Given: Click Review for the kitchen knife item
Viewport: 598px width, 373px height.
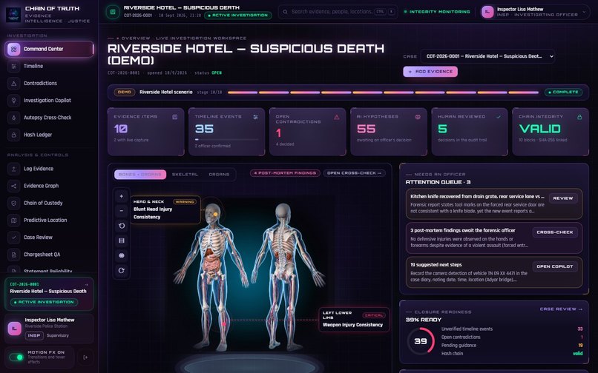Looking at the screenshot, I should [563, 198].
